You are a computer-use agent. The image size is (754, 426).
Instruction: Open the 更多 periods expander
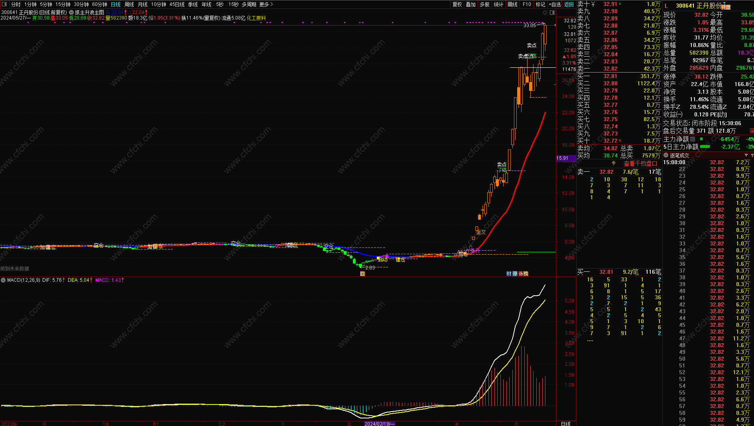point(266,4)
